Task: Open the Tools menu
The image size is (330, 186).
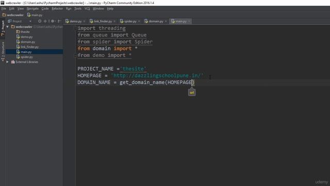Action: 78,9
